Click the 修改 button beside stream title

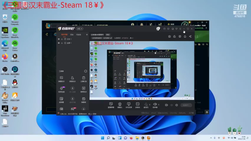coord(108,34)
